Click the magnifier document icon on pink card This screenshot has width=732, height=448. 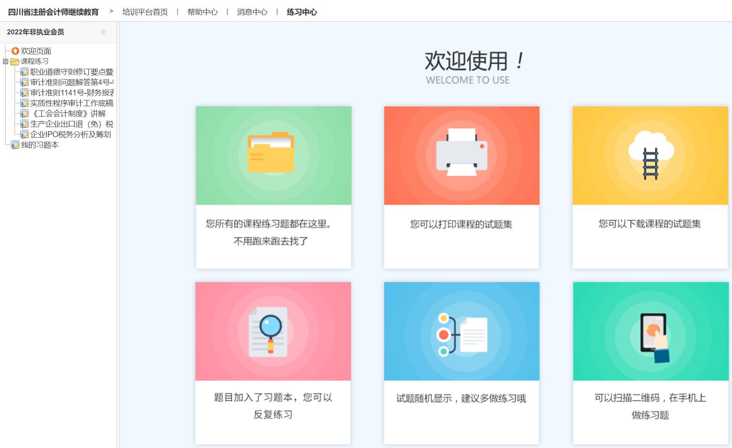(x=269, y=331)
